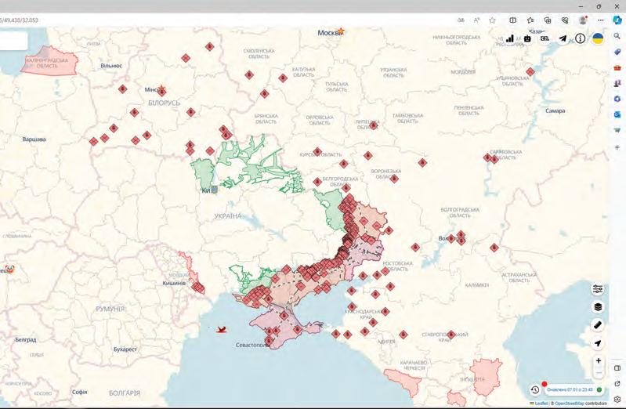Click the Самара city label
This screenshot has width=626, height=409.
coord(555,110)
